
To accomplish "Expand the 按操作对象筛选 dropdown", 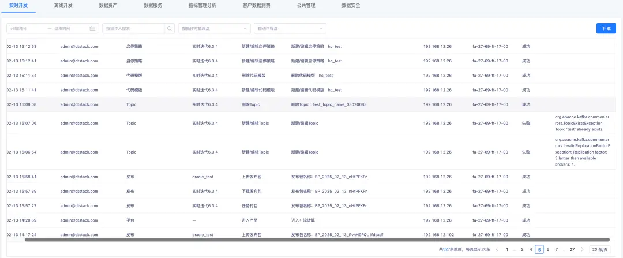I will pyautogui.click(x=215, y=29).
